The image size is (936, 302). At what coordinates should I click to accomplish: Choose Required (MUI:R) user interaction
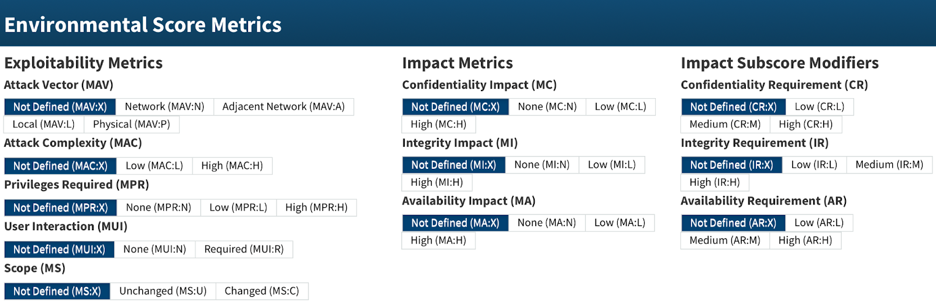pos(244,249)
